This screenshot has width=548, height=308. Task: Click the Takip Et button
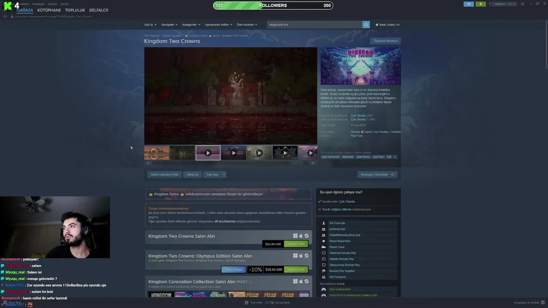pos(192,175)
